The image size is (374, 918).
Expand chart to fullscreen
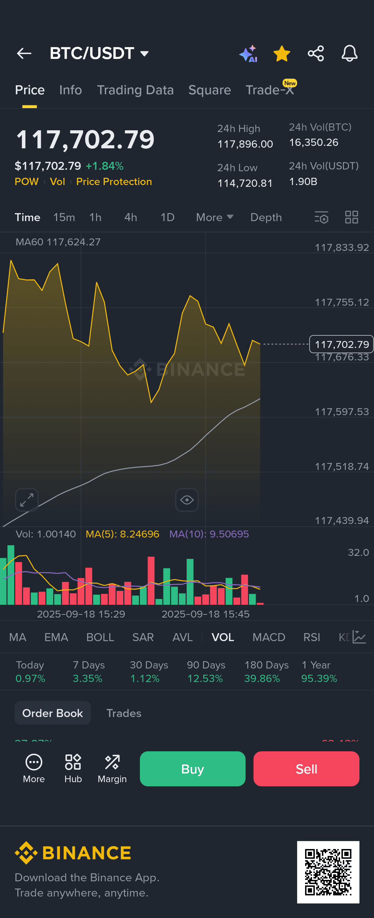(27, 500)
